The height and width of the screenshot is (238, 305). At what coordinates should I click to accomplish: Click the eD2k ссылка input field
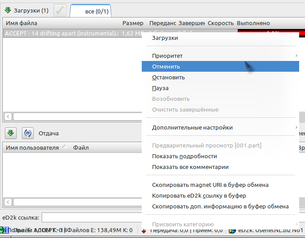point(92,217)
